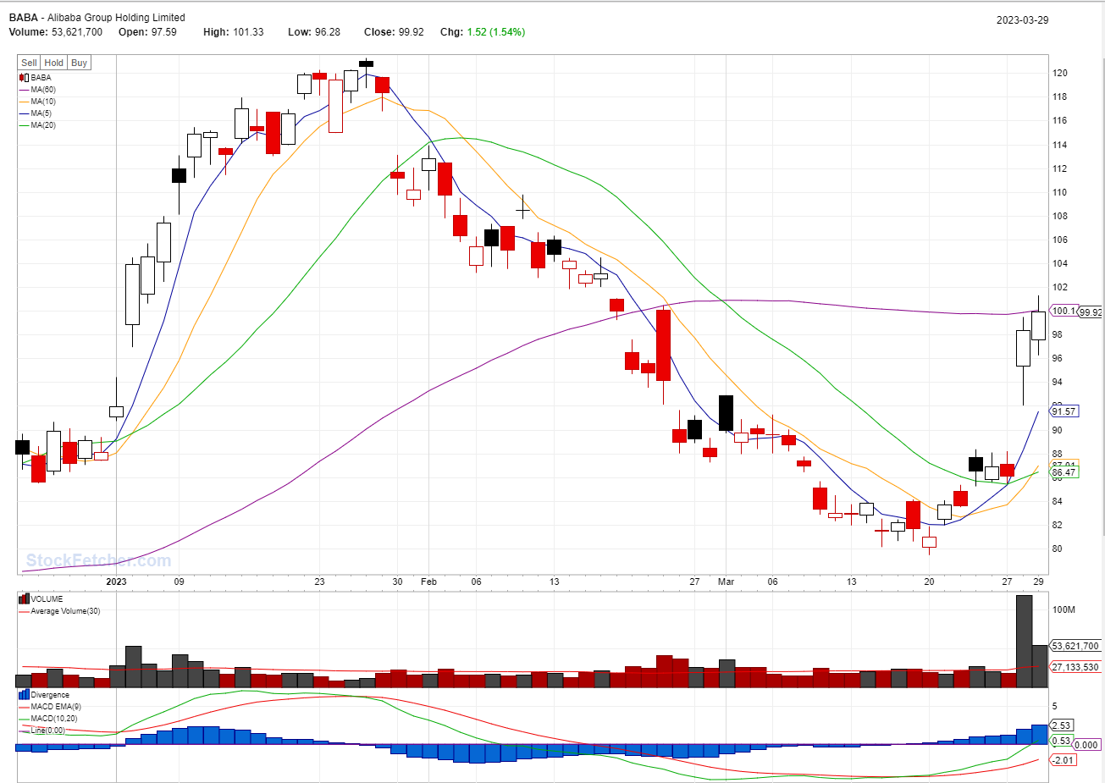
Task: Click the Volume: 53,621,700 header value
Action: tap(56, 32)
